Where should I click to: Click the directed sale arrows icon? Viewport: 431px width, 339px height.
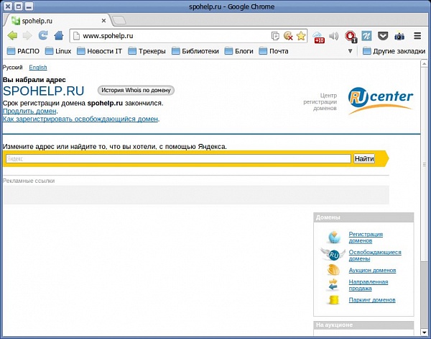[x=333, y=285]
